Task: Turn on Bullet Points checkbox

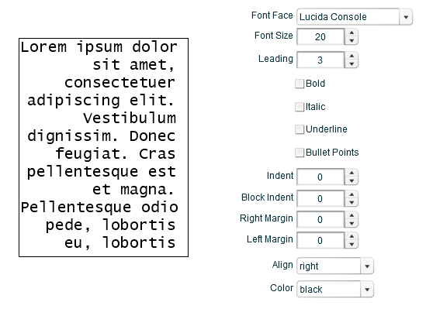Action: (300, 153)
